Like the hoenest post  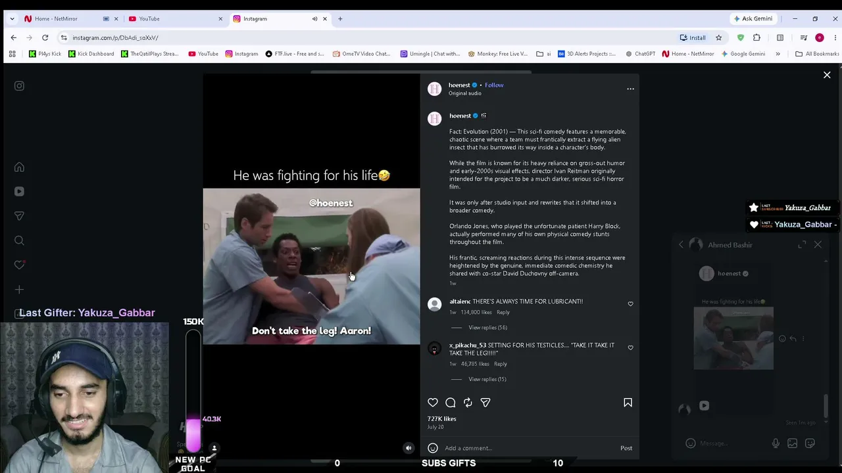click(433, 403)
